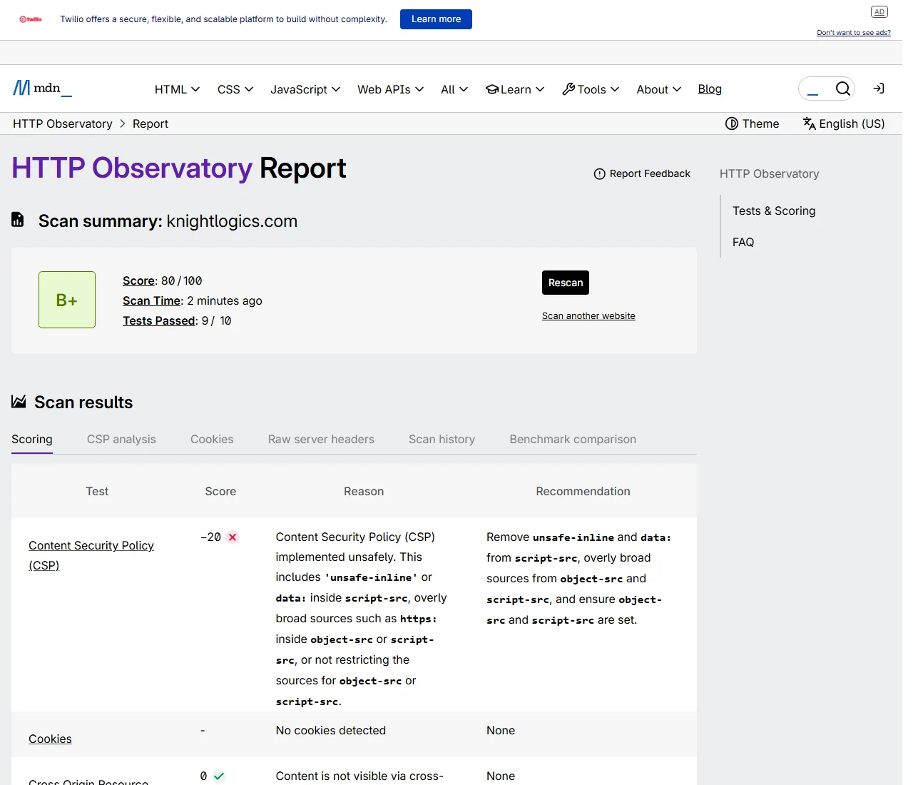Click the MDN logo
Image resolution: width=913 pixels, height=785 pixels.
point(42,88)
